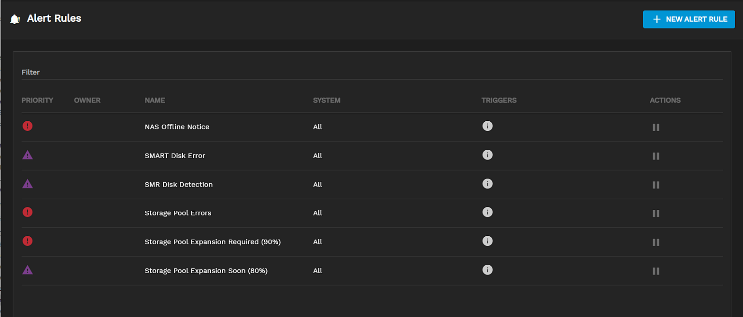Click the info icon for NAS Offline Notice

[487, 126]
